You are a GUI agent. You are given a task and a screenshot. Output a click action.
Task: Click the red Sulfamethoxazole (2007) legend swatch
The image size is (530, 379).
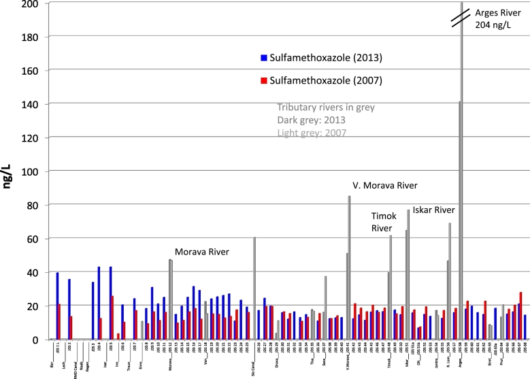click(262, 80)
